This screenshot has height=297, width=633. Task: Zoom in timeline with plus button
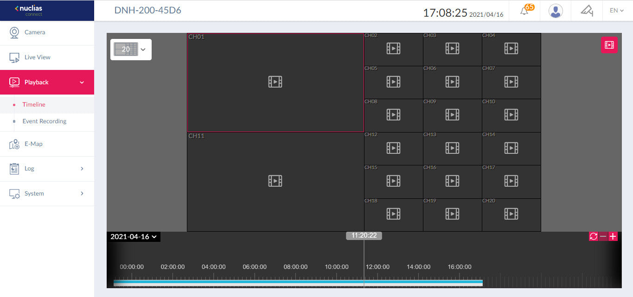pos(613,236)
